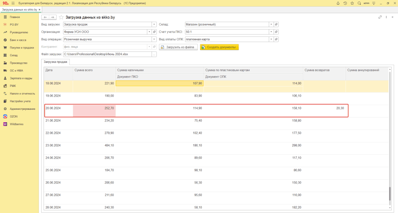Open the main hamburger menu
Image resolution: width=398 pixels, height=213 pixels.
point(13,3)
